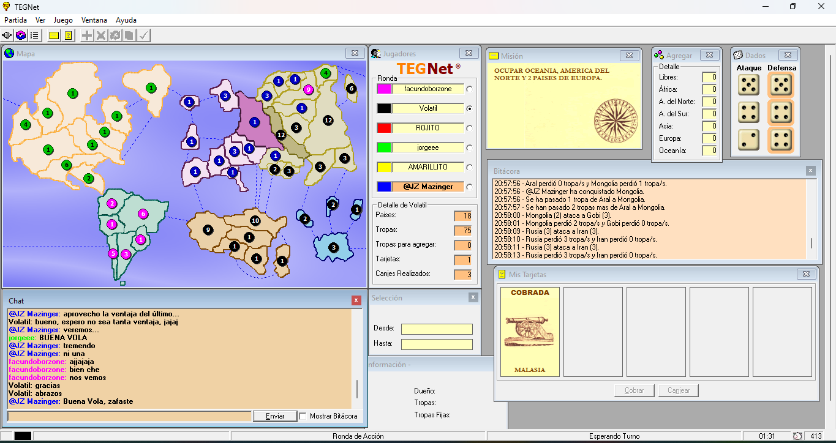Close the Selección panel
This screenshot has height=443, width=836.
[473, 297]
